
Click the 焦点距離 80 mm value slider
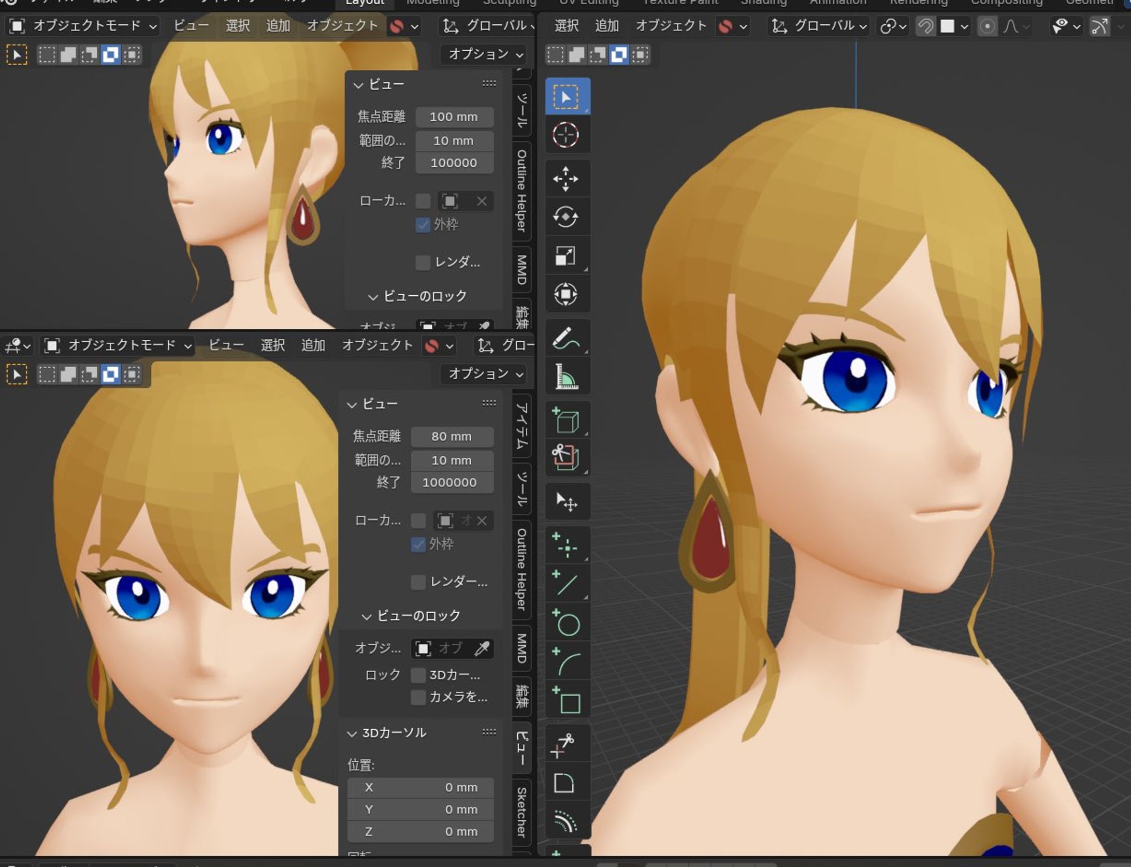click(451, 437)
